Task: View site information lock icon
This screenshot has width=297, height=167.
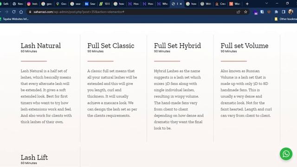Action: click(x=30, y=12)
